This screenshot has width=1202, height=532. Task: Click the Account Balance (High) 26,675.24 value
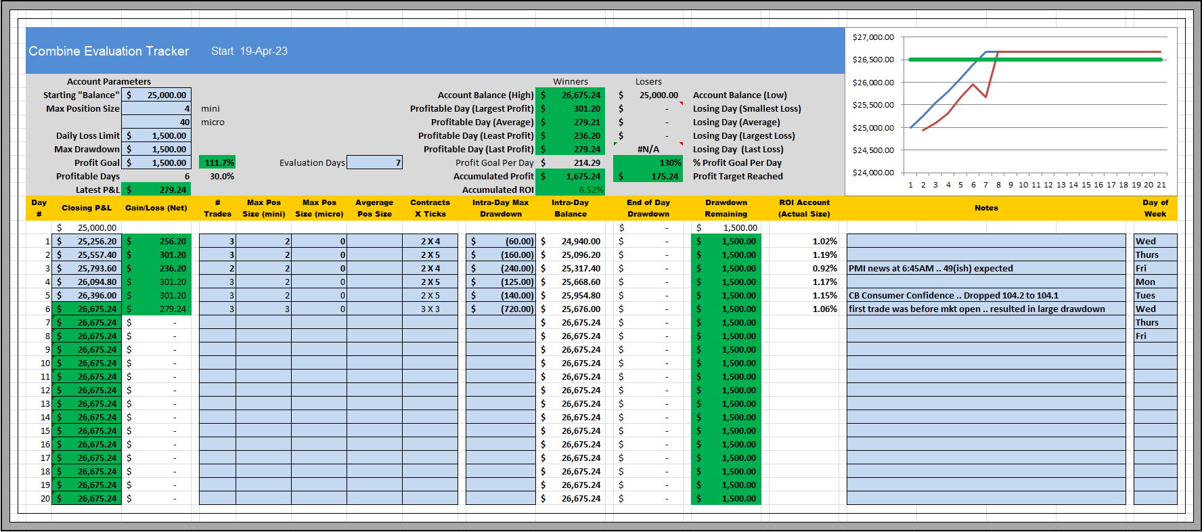tap(570, 95)
